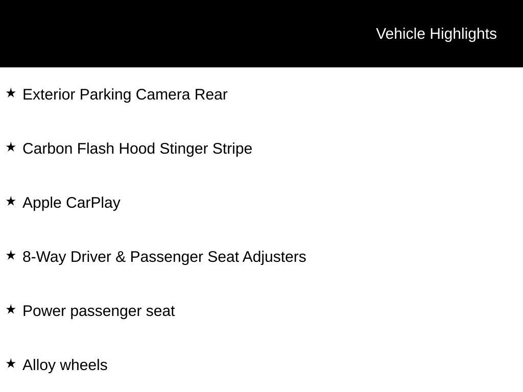
Task: Click the Carbon Flash Hood Stinger Stripe line
Action: point(137,149)
